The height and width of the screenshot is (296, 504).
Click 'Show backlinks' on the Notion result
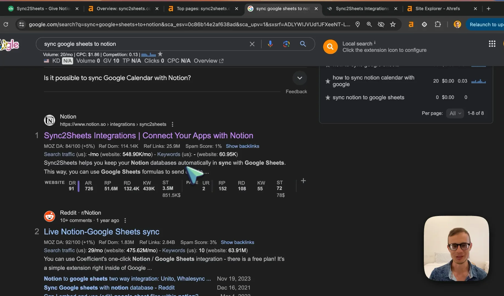[x=242, y=146]
